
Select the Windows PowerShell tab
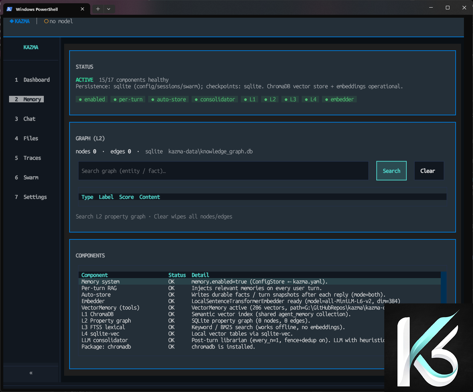click(x=46, y=9)
